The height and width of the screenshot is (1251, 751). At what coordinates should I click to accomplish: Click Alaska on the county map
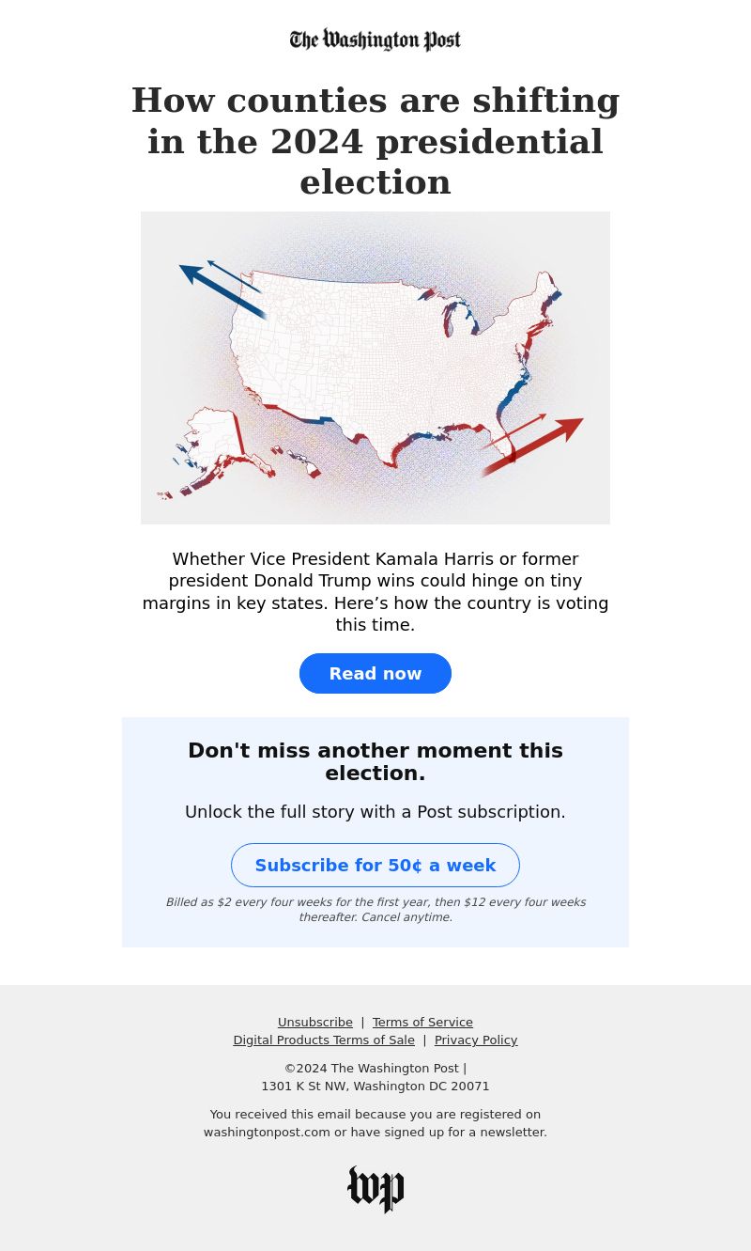click(x=218, y=451)
